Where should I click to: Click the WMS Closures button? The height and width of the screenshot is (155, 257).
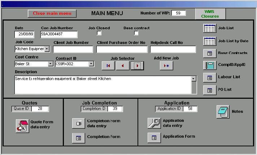point(210,14)
